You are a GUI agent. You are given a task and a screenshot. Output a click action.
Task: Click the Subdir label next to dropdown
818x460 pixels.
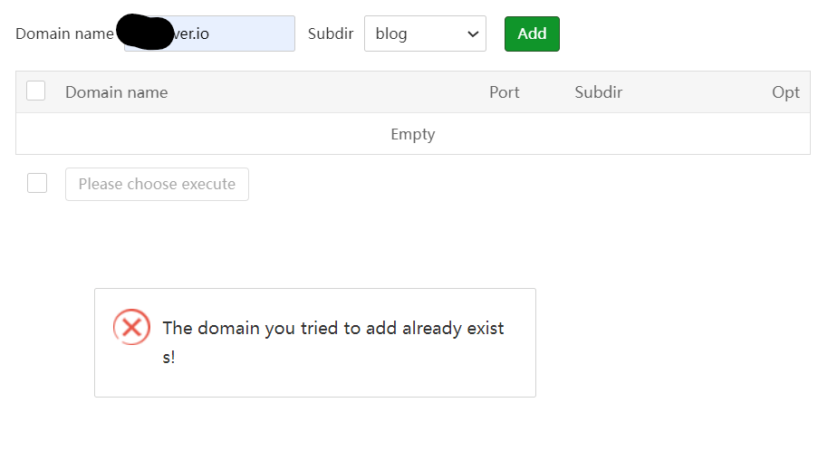pyautogui.click(x=331, y=34)
